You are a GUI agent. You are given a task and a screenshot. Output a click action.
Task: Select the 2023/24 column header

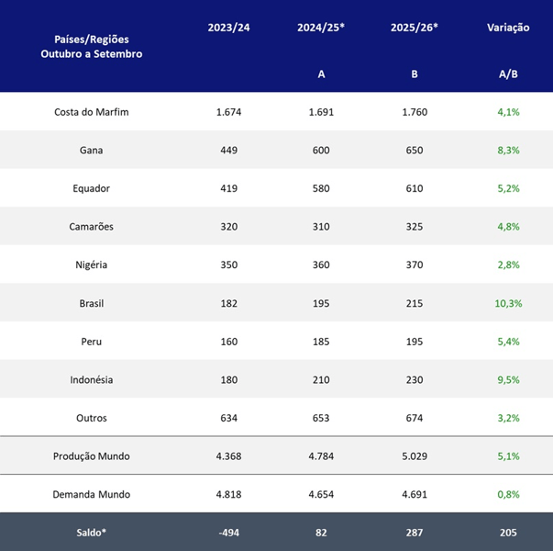click(x=228, y=28)
